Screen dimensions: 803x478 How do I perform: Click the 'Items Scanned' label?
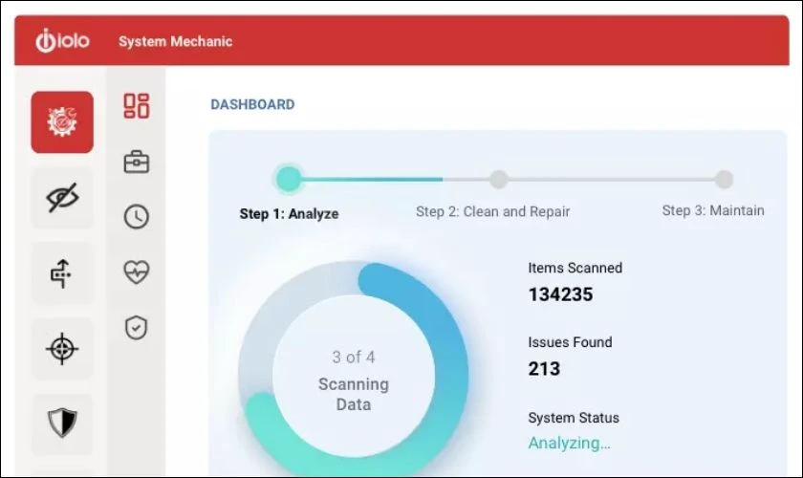pyautogui.click(x=575, y=268)
